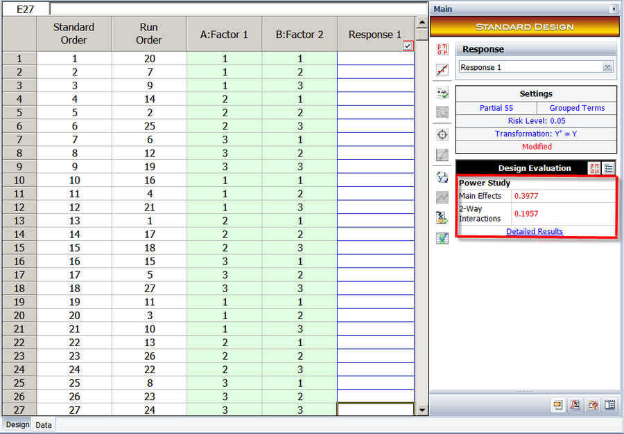
Task: Switch to the Data tab
Action: (44, 425)
